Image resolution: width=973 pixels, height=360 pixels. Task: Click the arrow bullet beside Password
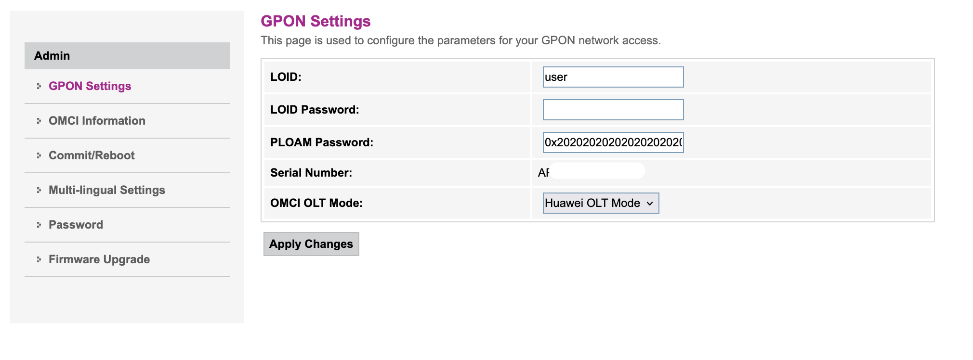(x=39, y=225)
